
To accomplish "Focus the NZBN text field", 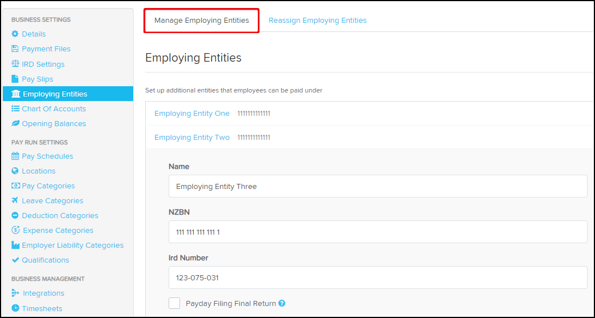I will tap(378, 232).
